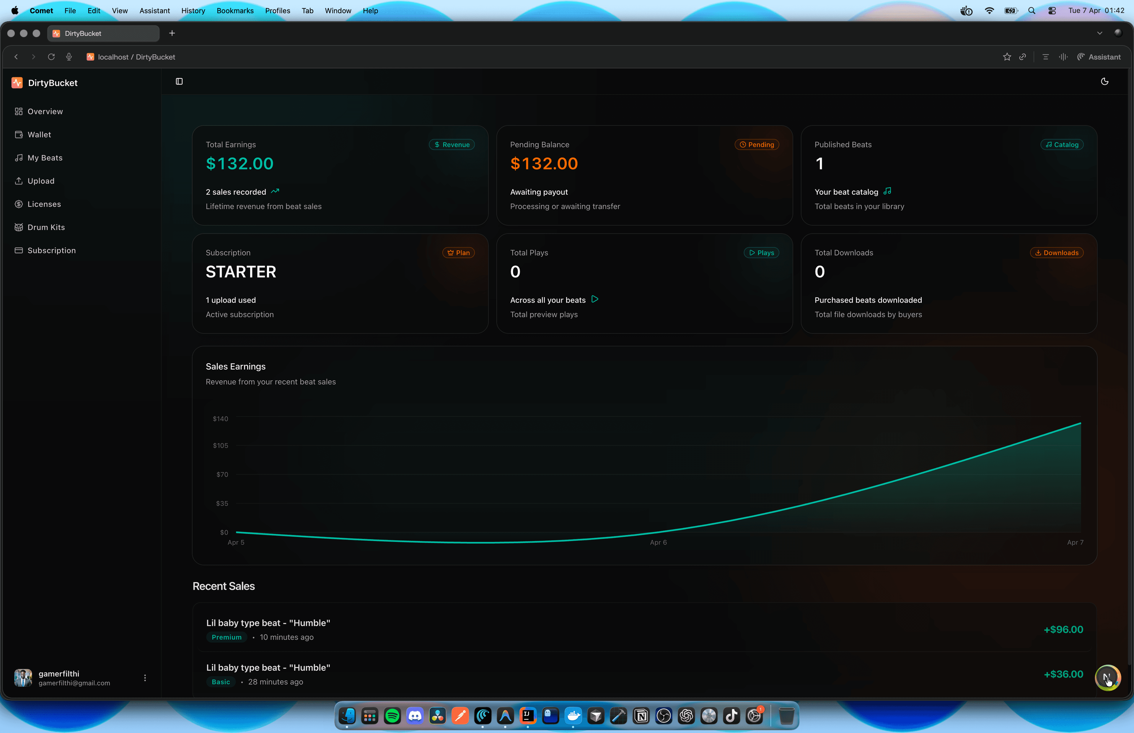Click the Downloads badge on Total Downloads
This screenshot has height=733, width=1134.
pos(1056,253)
